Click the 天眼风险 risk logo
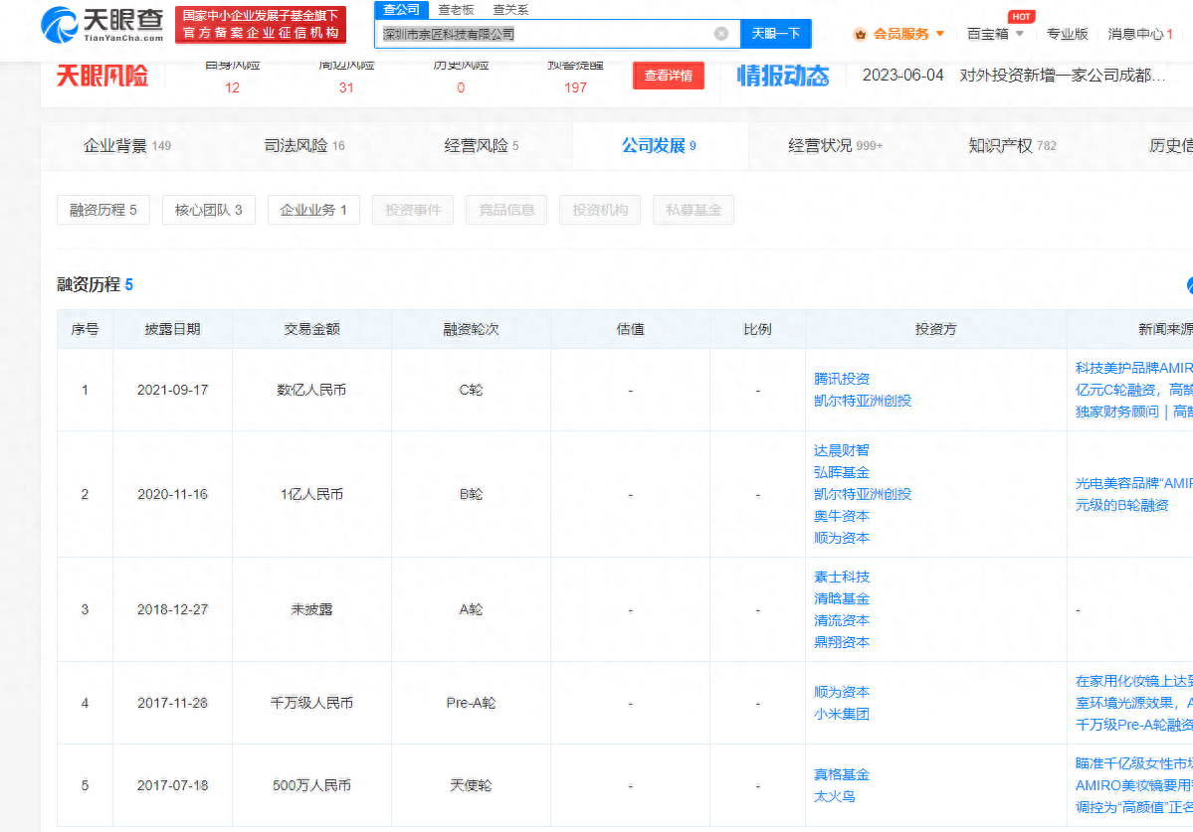The width and height of the screenshot is (1193, 832). 102,76
